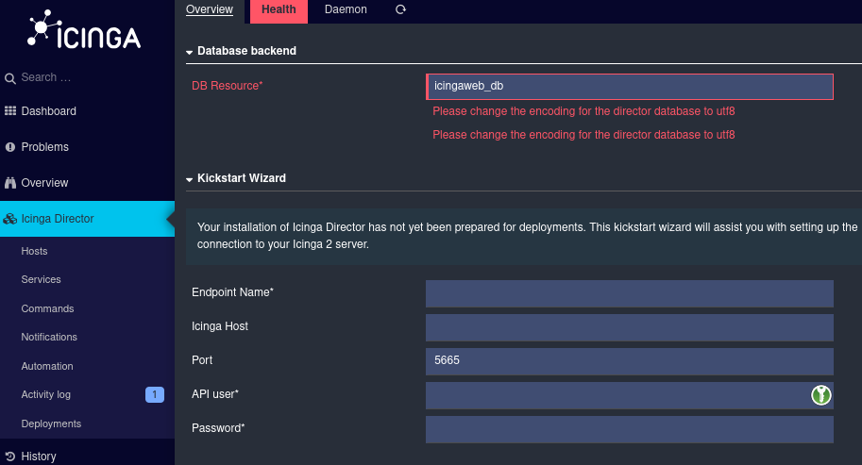Screen dimensions: 862x465
Task: Select Icinga Director menu item
Action: pos(88,219)
